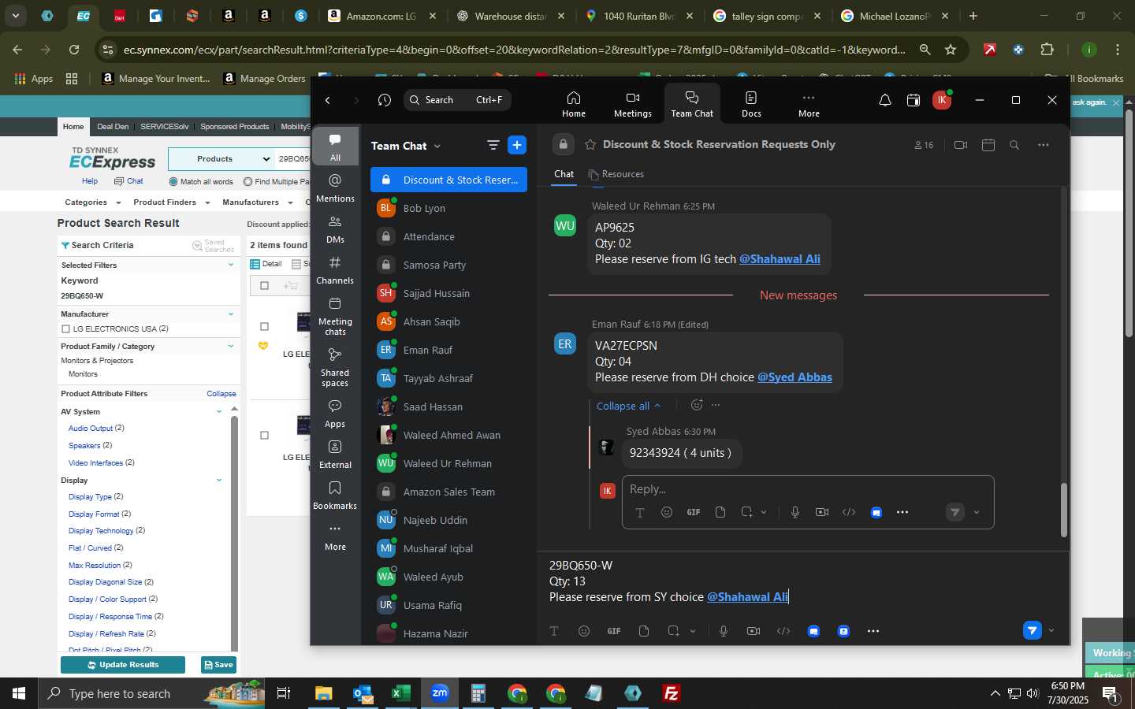Create new chat with plus button
Image resolution: width=1135 pixels, height=709 pixels.
click(x=517, y=145)
